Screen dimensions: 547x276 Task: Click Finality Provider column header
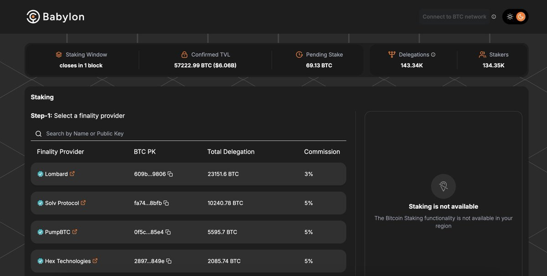point(61,152)
